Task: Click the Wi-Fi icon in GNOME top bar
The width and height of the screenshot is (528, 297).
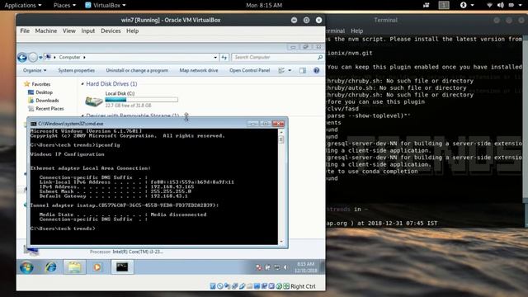Action: coord(489,5)
